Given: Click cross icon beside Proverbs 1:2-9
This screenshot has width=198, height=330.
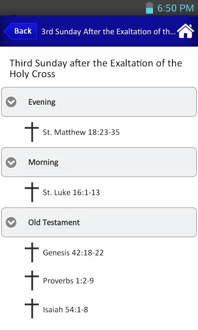Looking at the screenshot, I should click(x=32, y=280).
